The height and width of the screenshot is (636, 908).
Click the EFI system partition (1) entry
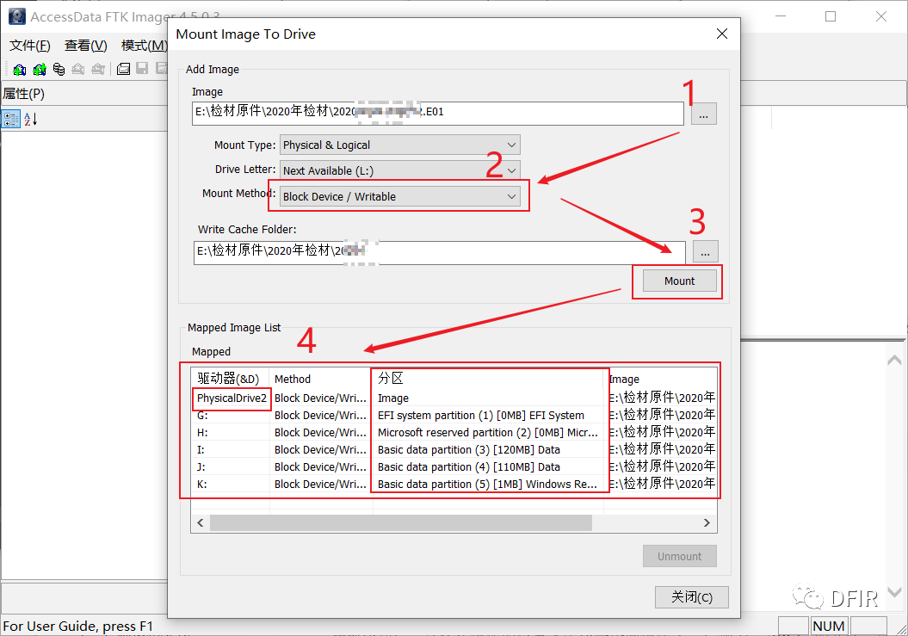pos(480,416)
